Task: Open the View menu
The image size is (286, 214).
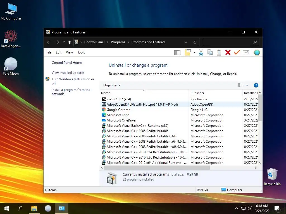Action: coord(69,52)
